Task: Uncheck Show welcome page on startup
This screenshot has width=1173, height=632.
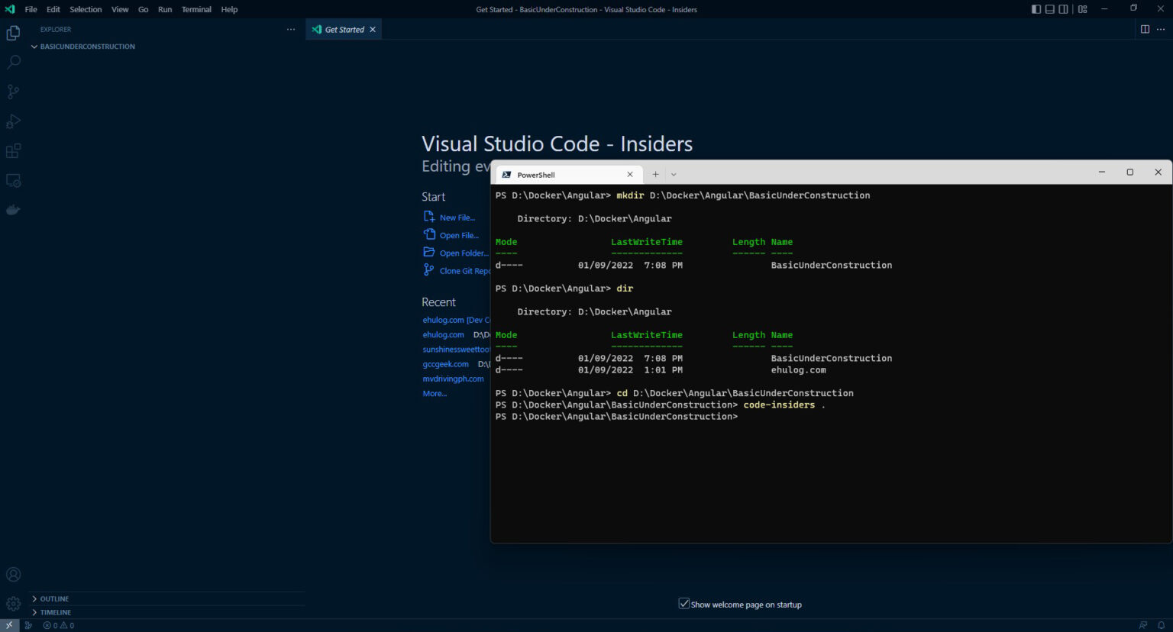Action: 683,603
